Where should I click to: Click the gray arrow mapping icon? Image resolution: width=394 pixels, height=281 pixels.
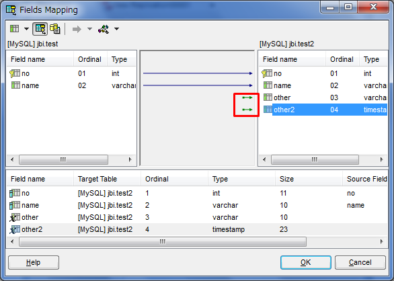tap(77, 29)
